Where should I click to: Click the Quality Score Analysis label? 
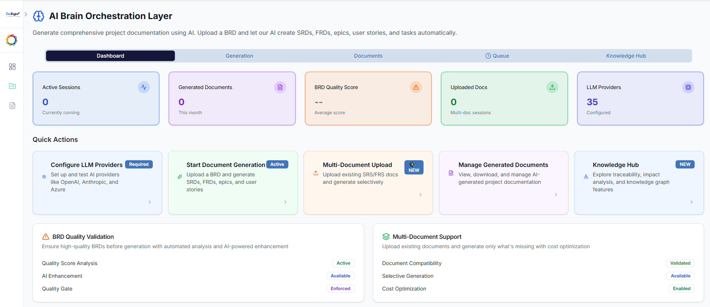click(x=70, y=263)
